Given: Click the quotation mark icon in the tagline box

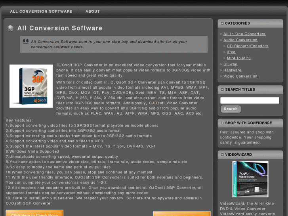Looking at the screenshot, I should [x=25, y=41].
